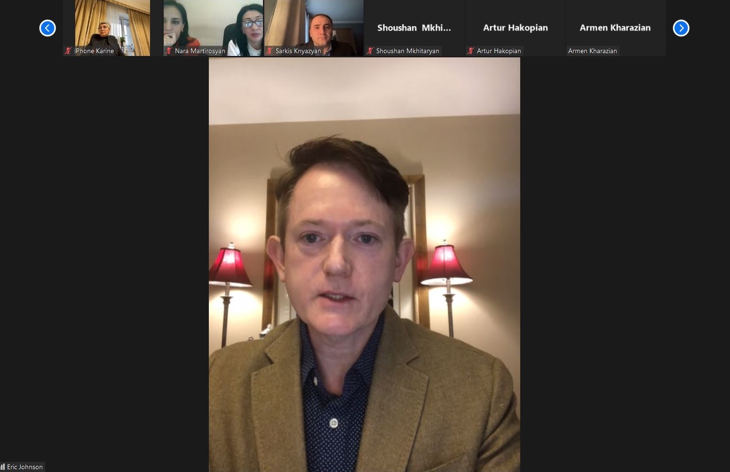Click the small Armen Kharazian name tag
Image resolution: width=730 pixels, height=472 pixels.
click(x=592, y=51)
